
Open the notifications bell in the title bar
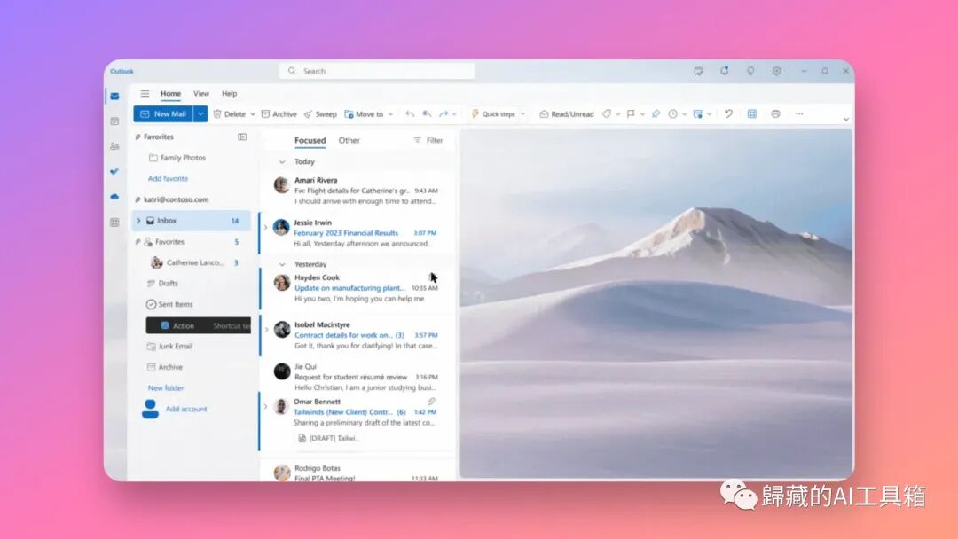(x=724, y=72)
